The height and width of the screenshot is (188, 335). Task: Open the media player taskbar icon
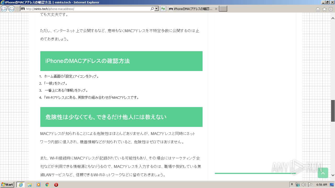38,185
